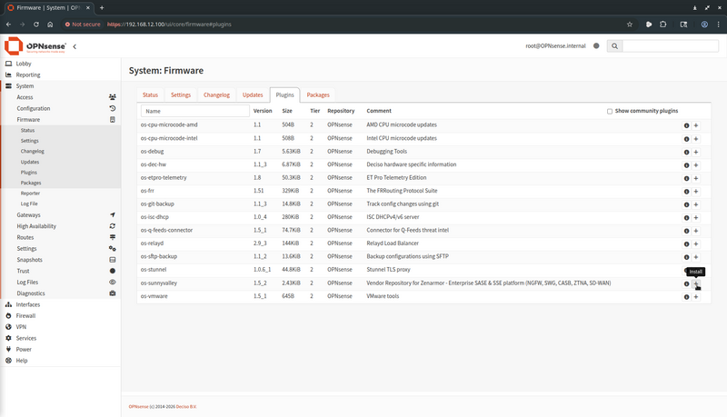Switch to the Packages tab

coord(318,94)
